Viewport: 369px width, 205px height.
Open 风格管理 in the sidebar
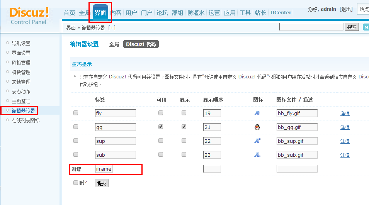tap(21, 63)
